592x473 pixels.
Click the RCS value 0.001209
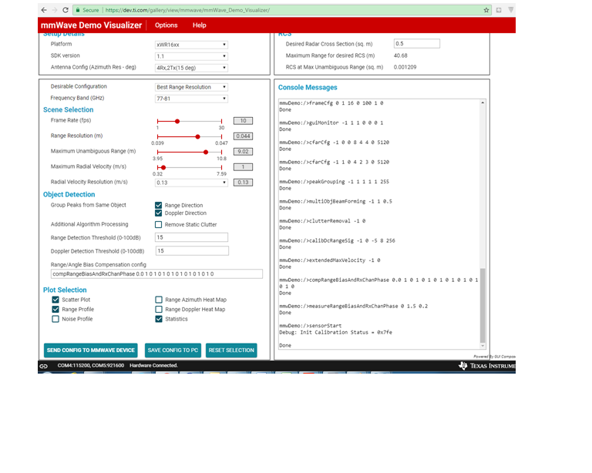tap(405, 67)
